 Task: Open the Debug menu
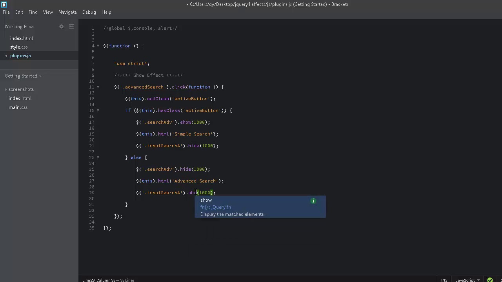pos(89,12)
